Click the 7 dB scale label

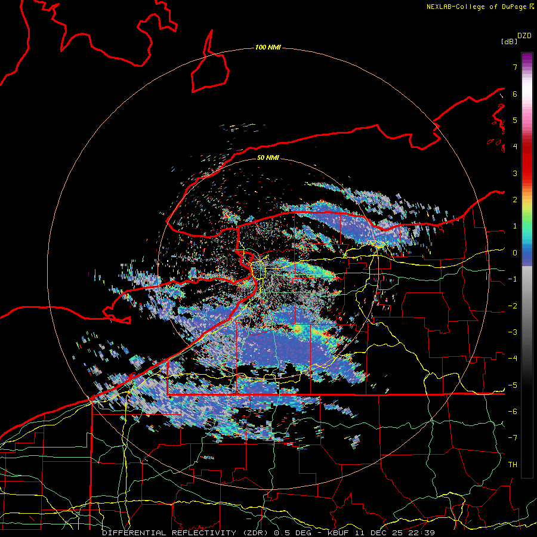515,67
